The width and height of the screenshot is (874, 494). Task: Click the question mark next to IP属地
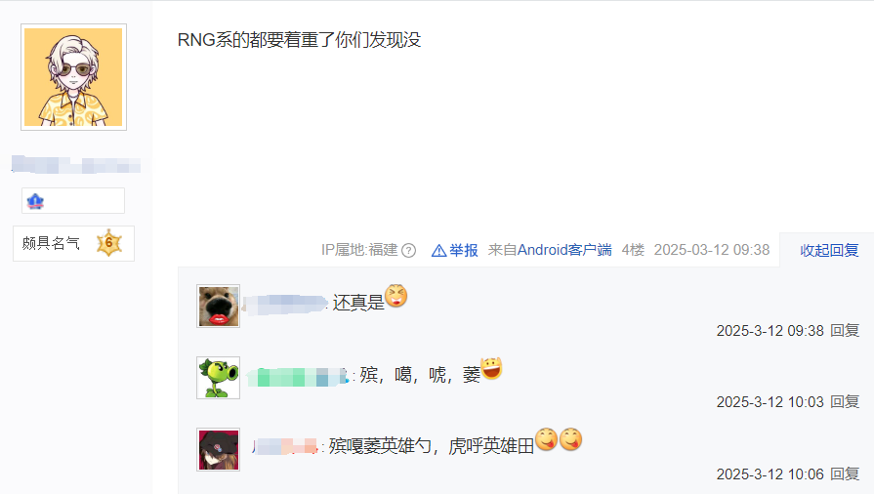(x=408, y=250)
